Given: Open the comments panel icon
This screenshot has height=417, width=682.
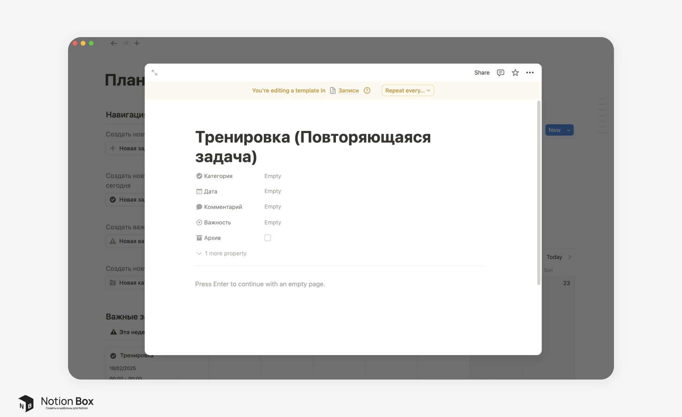Looking at the screenshot, I should click(x=500, y=73).
